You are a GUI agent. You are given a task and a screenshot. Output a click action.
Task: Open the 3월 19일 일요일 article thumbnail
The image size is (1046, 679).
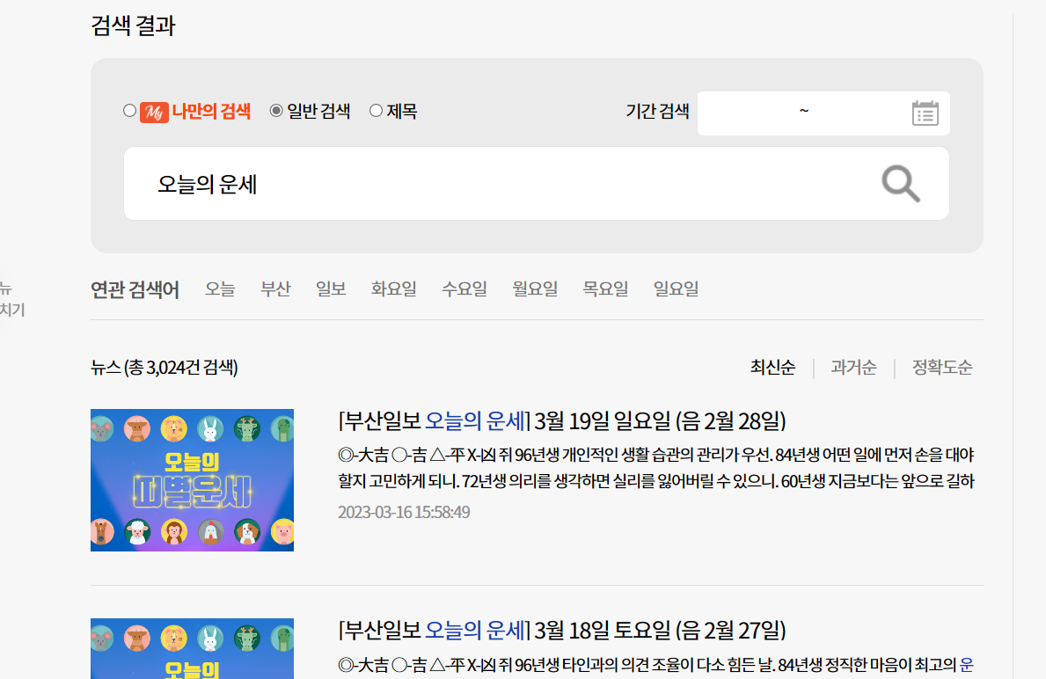click(192, 480)
